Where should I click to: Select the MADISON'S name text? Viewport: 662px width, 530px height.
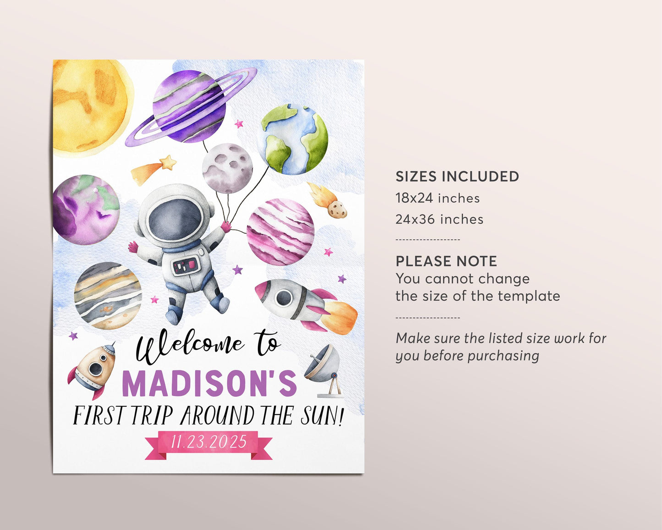coord(209,383)
